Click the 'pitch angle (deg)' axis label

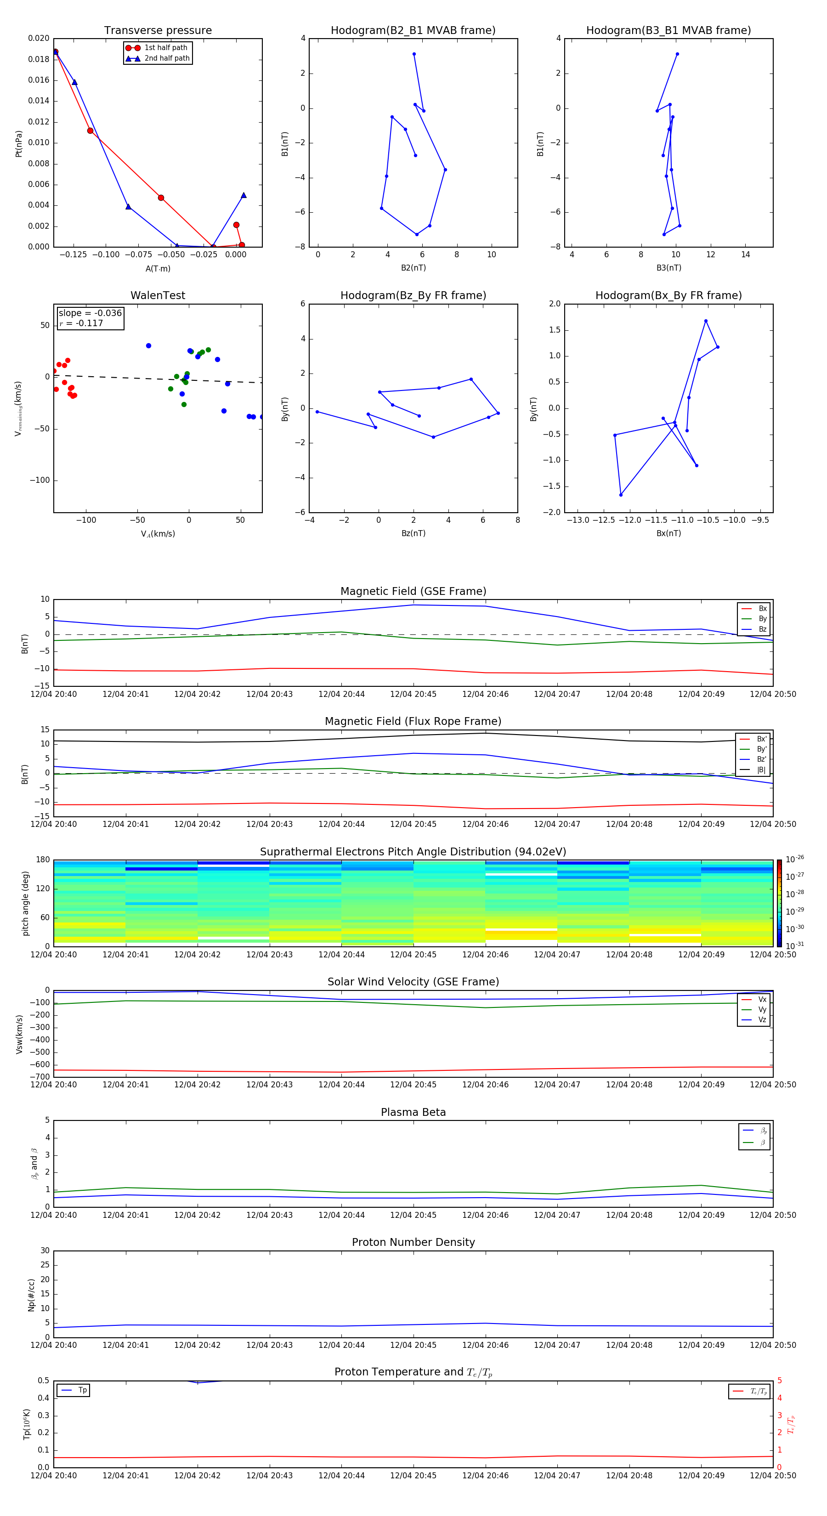25,903
